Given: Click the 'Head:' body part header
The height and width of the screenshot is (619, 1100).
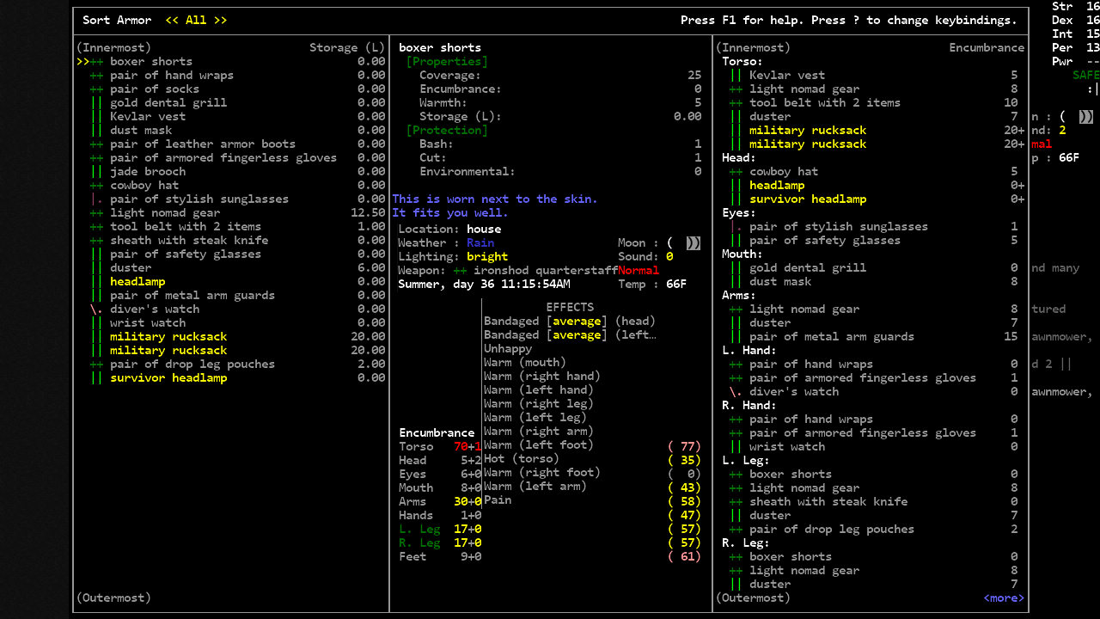Looking at the screenshot, I should [739, 157].
